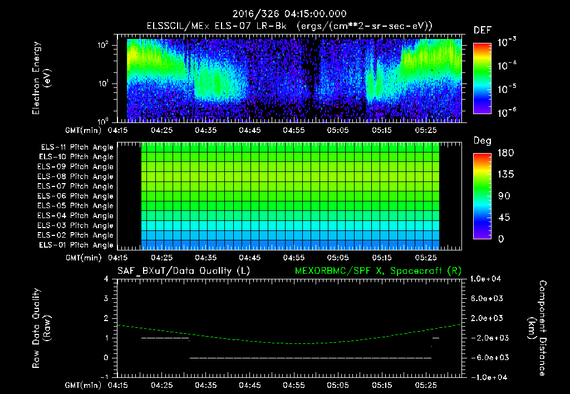Click the DEF legend heading
570x394 pixels.
click(483, 30)
